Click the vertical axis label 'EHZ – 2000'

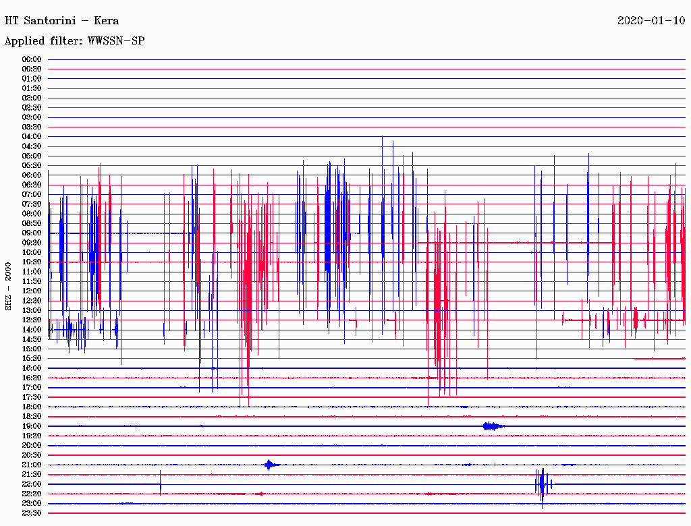(x=8, y=287)
